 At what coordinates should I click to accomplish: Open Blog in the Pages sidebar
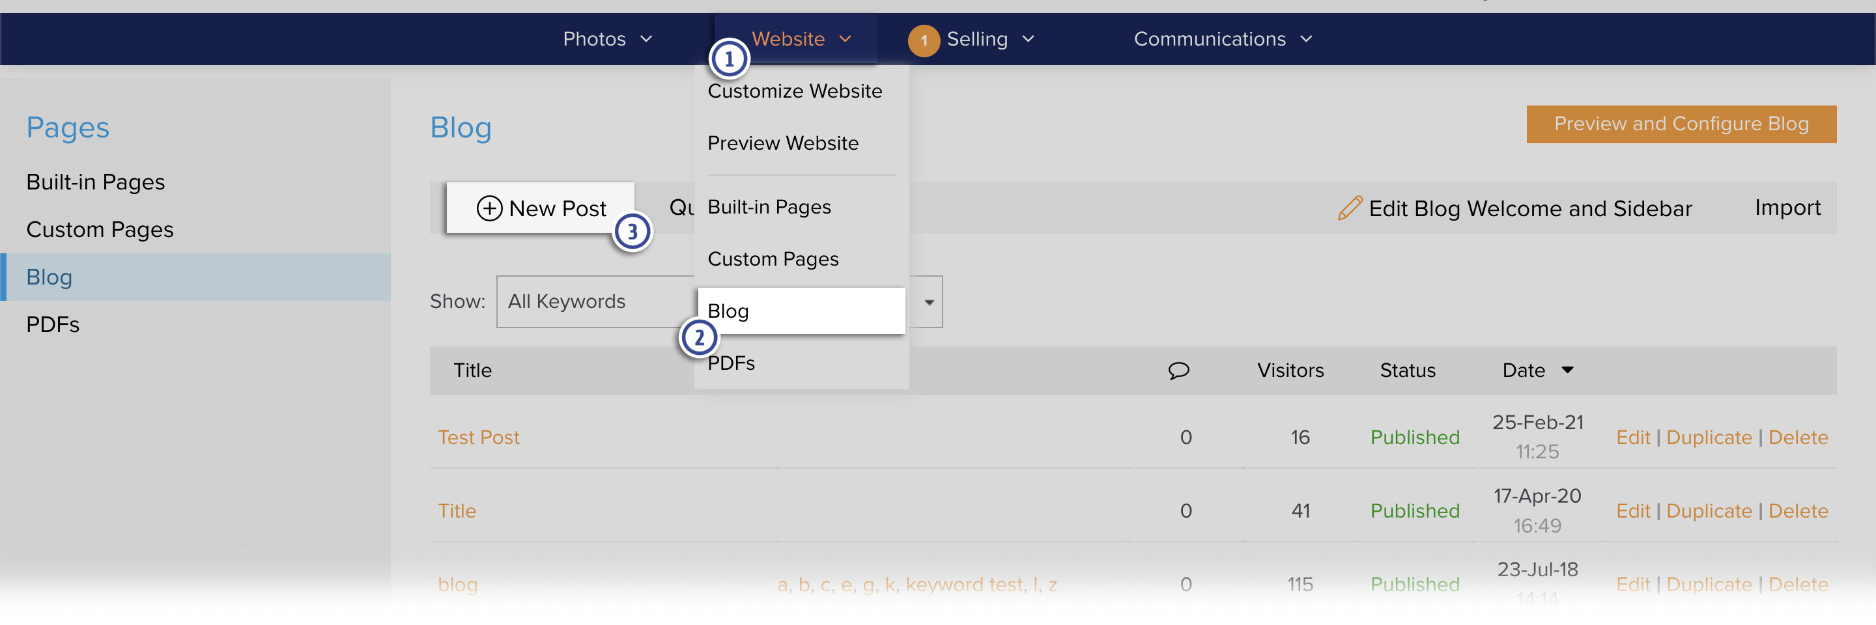tap(195, 277)
